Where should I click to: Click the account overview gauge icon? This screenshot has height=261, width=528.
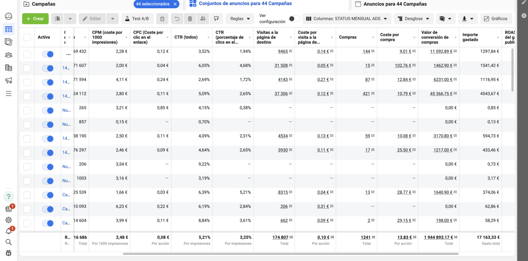(9, 16)
